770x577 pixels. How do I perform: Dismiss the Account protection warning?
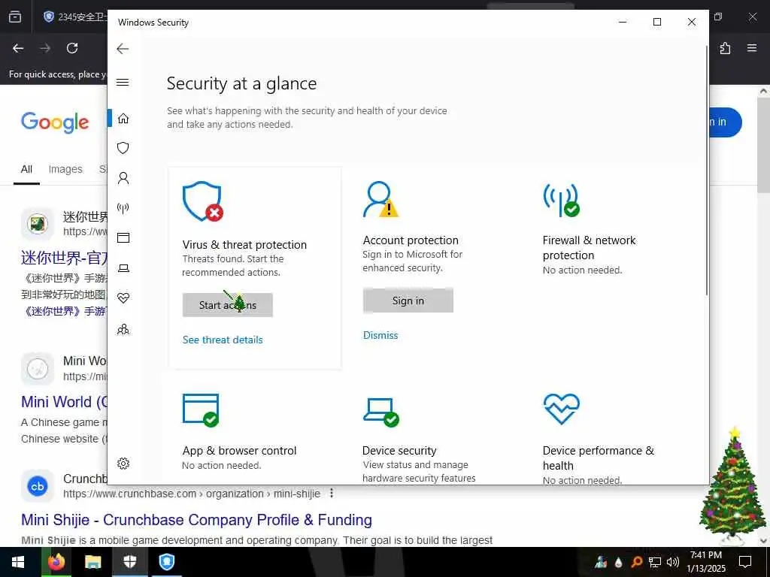click(x=380, y=335)
